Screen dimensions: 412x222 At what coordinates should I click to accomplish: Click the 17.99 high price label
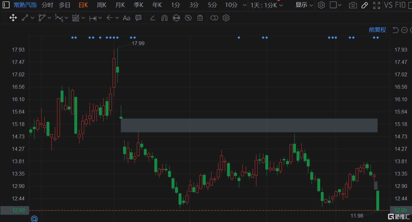tap(138, 43)
